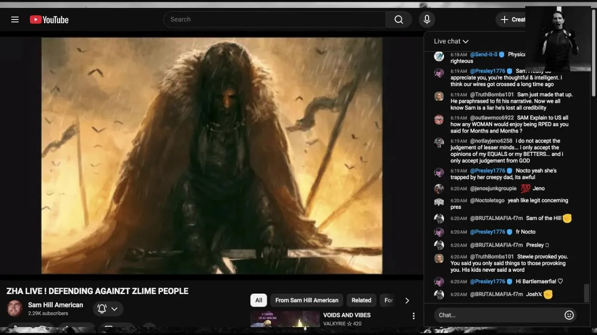This screenshot has width=597, height=335.
Task: Click the live chat scrollbar thumb
Action: click(587, 293)
